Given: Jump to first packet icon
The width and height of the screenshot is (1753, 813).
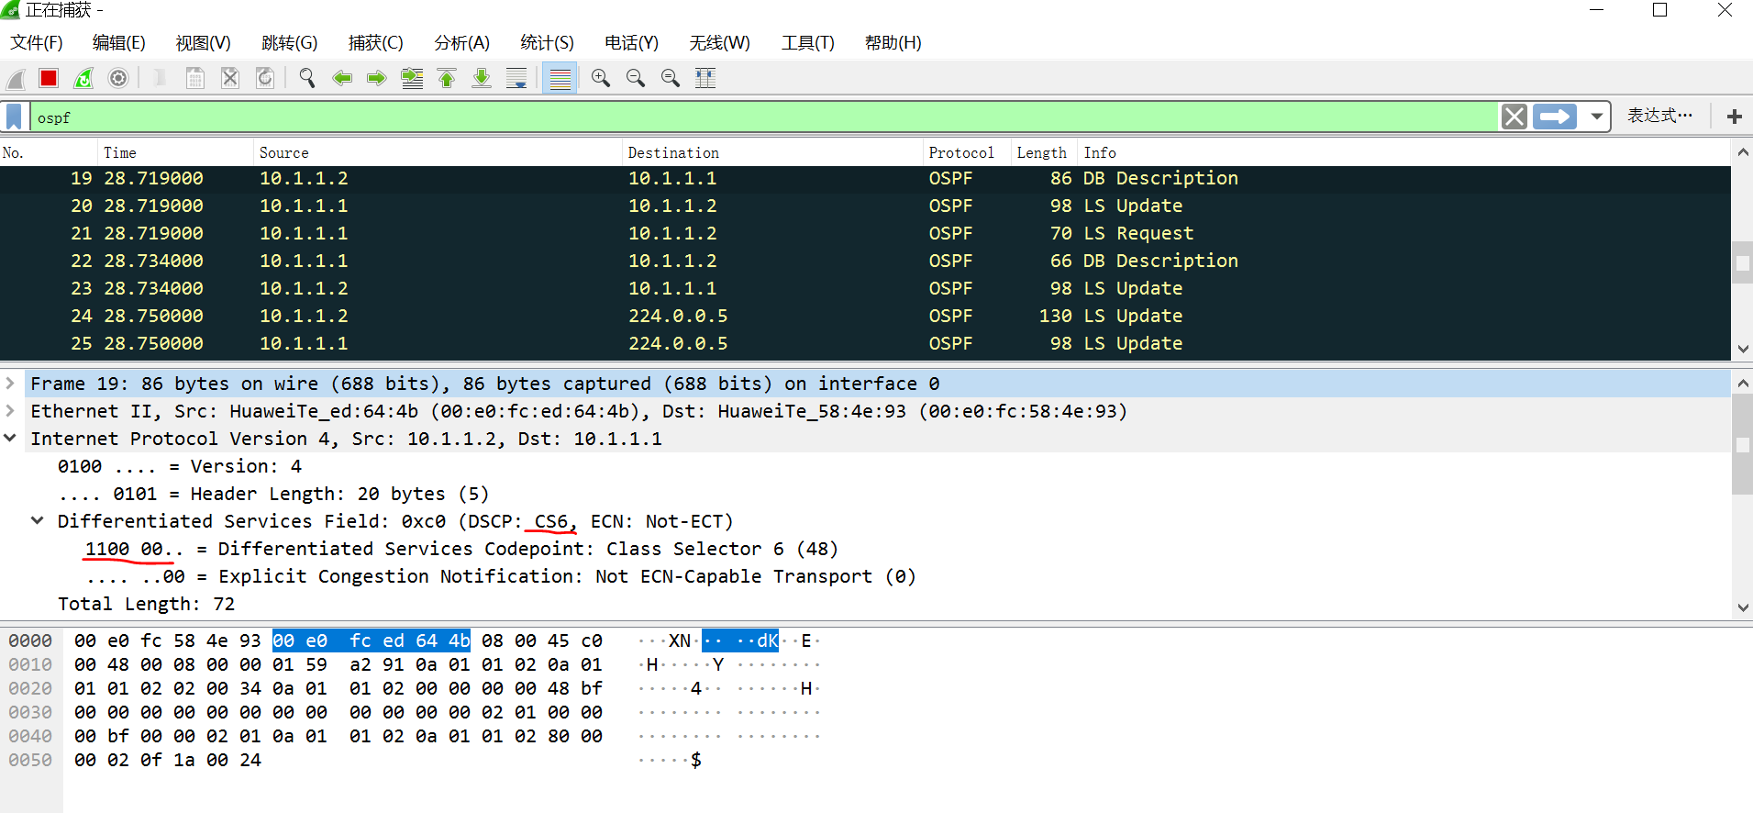Looking at the screenshot, I should point(447,79).
